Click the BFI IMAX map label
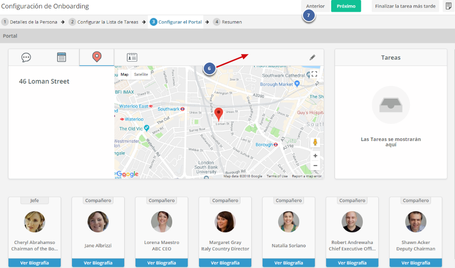This screenshot has width=455, height=268. coord(125,92)
